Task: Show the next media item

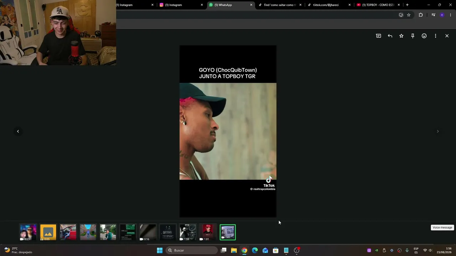Action: click(x=438, y=131)
